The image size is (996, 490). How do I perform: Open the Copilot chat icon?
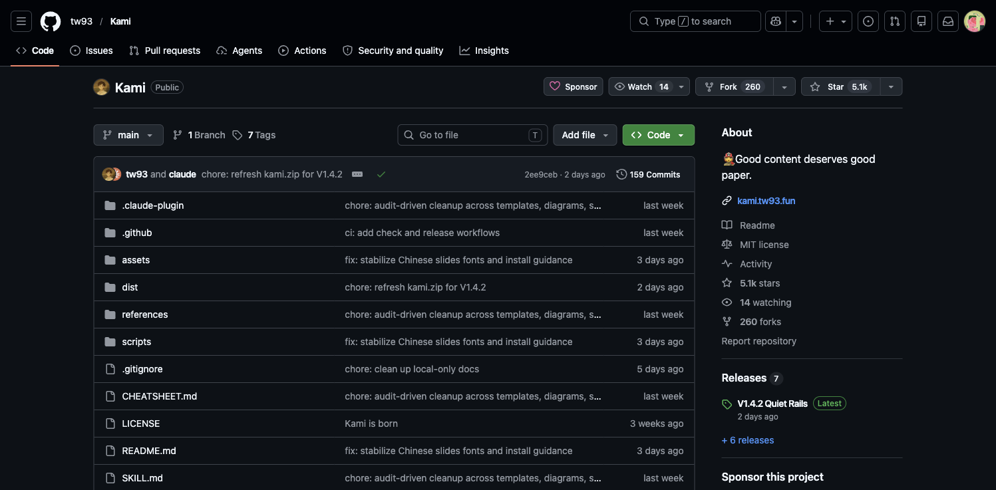(776, 21)
